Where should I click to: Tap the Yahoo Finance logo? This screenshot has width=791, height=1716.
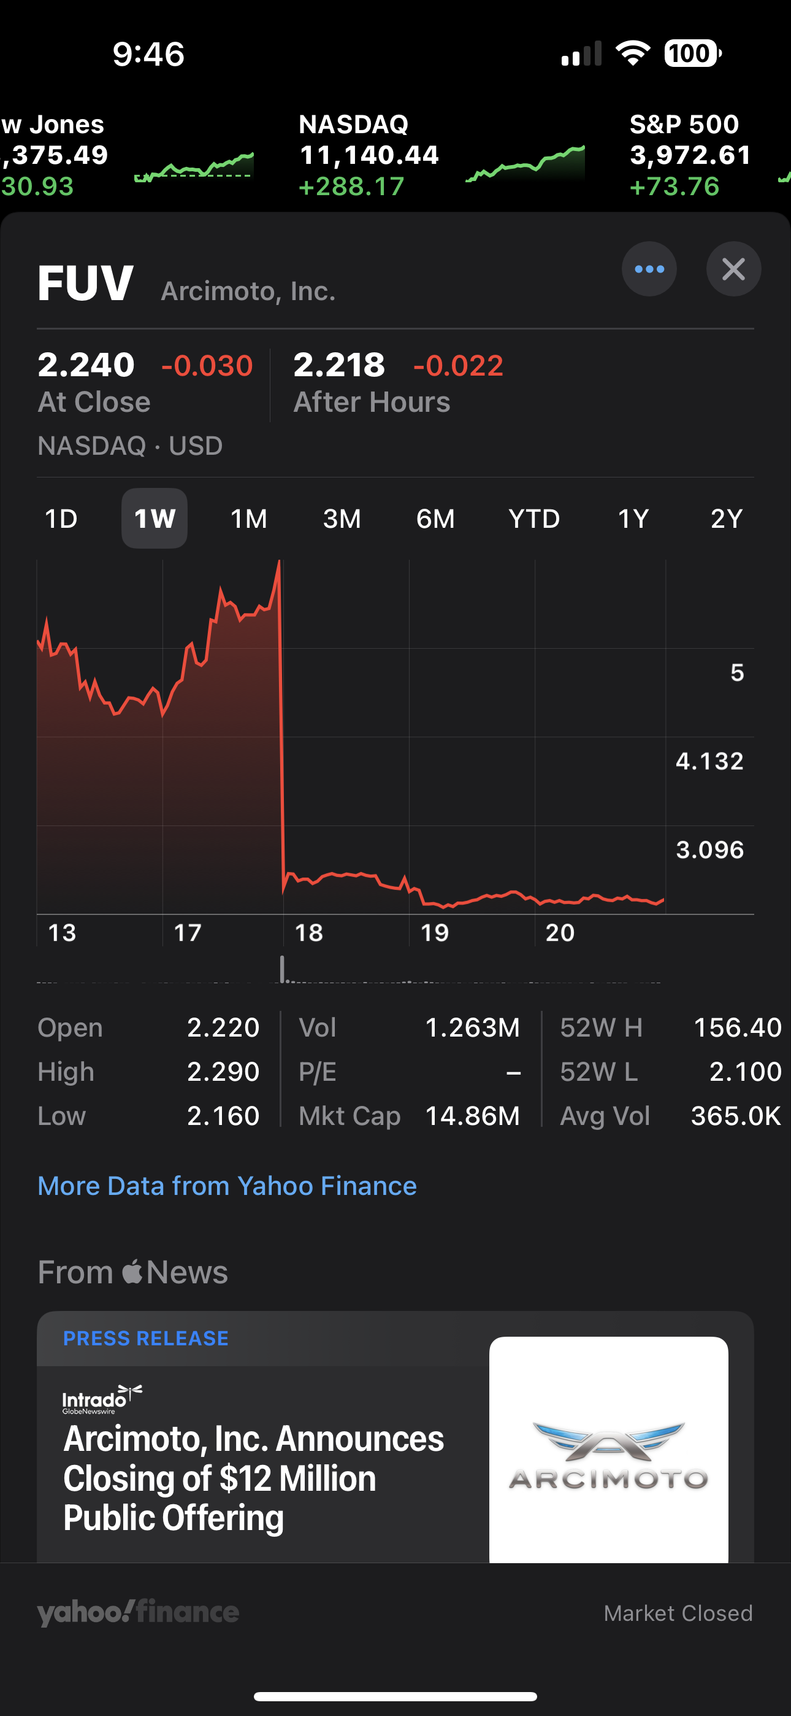point(138,1613)
